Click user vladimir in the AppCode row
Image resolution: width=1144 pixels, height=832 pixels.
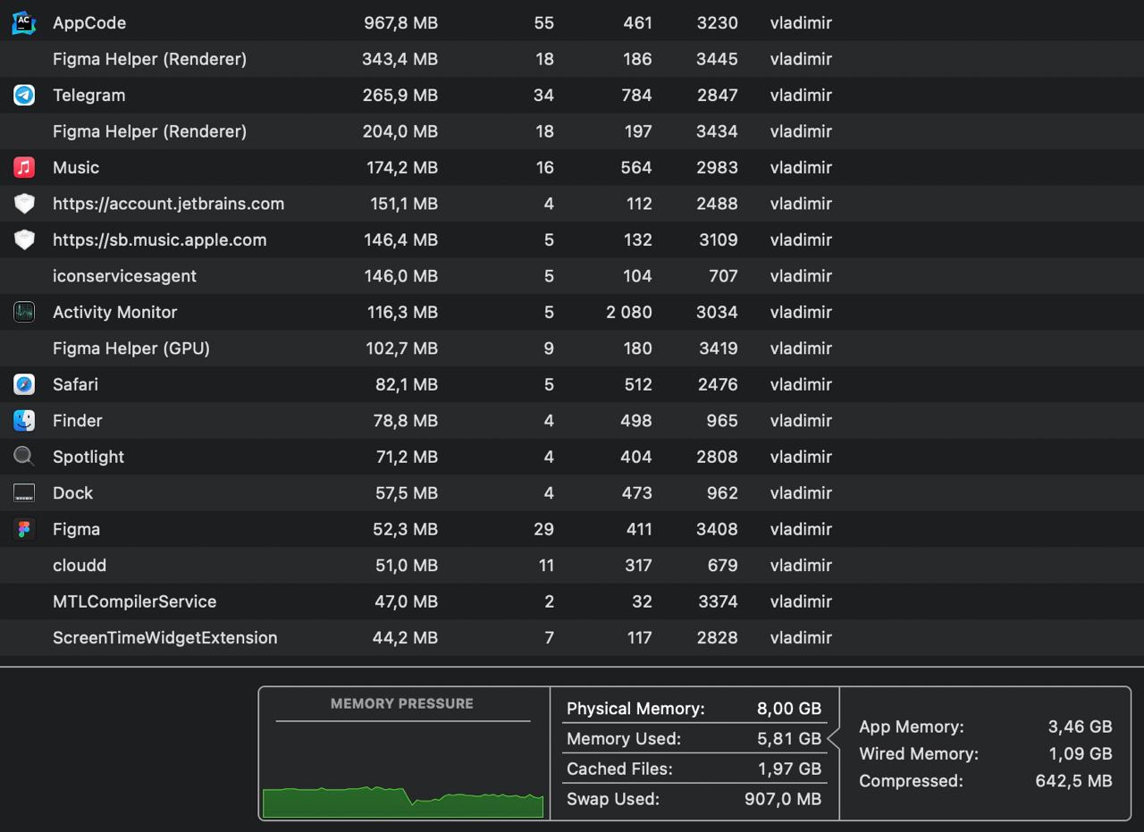[801, 22]
